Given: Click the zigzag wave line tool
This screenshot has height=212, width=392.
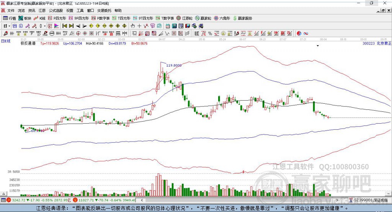Looking at the screenshot, I should tap(167, 34).
